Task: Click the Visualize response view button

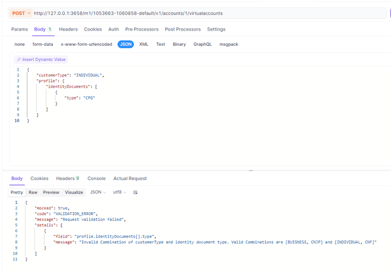Action: coord(74,192)
